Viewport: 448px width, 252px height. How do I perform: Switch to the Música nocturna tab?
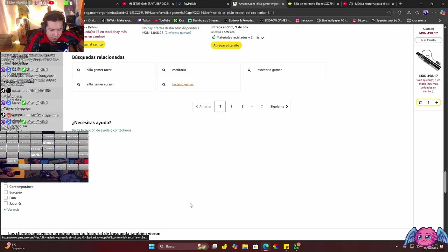(368, 4)
